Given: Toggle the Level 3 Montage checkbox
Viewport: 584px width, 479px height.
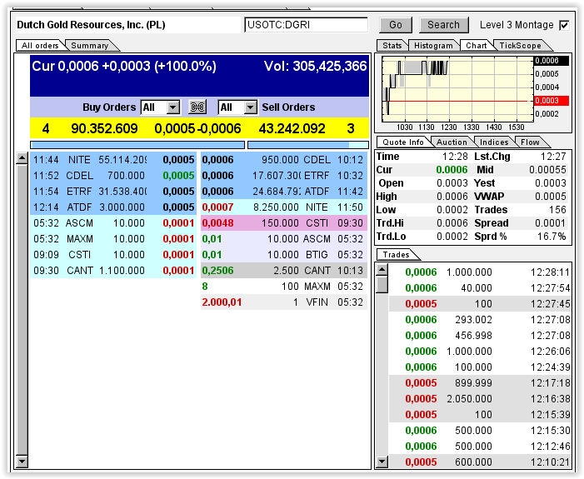Looking at the screenshot, I should point(564,25).
